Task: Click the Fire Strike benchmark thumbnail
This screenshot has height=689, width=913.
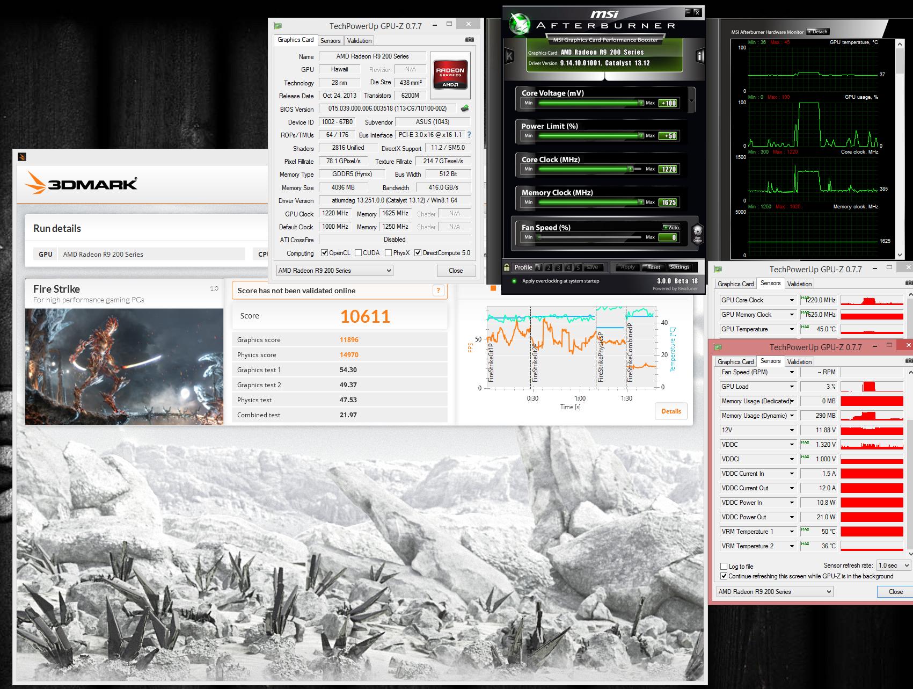Action: point(124,367)
